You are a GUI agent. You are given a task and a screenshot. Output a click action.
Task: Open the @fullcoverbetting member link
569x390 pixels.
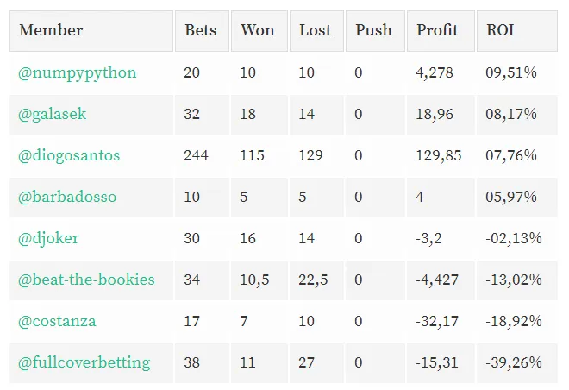(84, 362)
